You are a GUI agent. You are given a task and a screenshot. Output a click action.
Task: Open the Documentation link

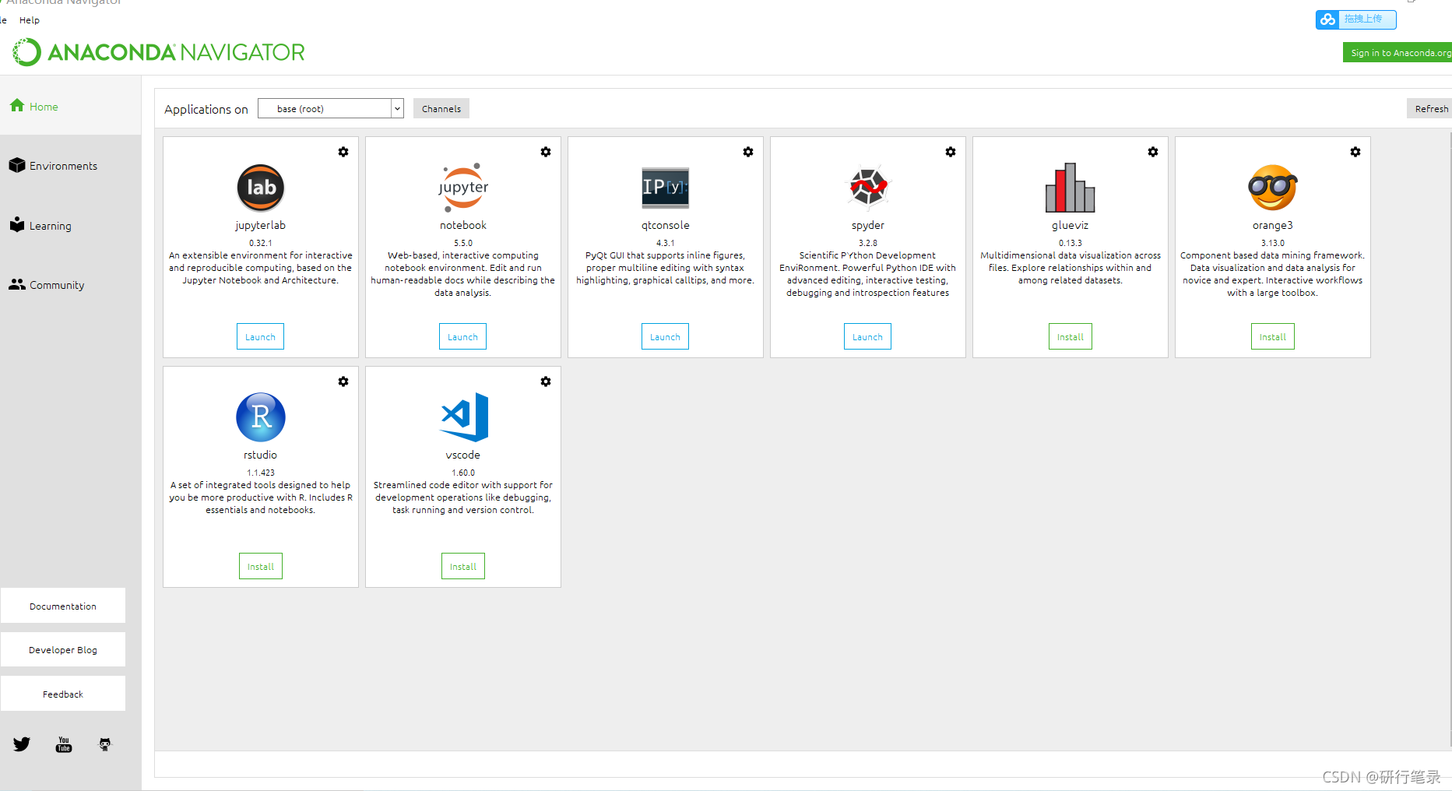click(x=63, y=606)
